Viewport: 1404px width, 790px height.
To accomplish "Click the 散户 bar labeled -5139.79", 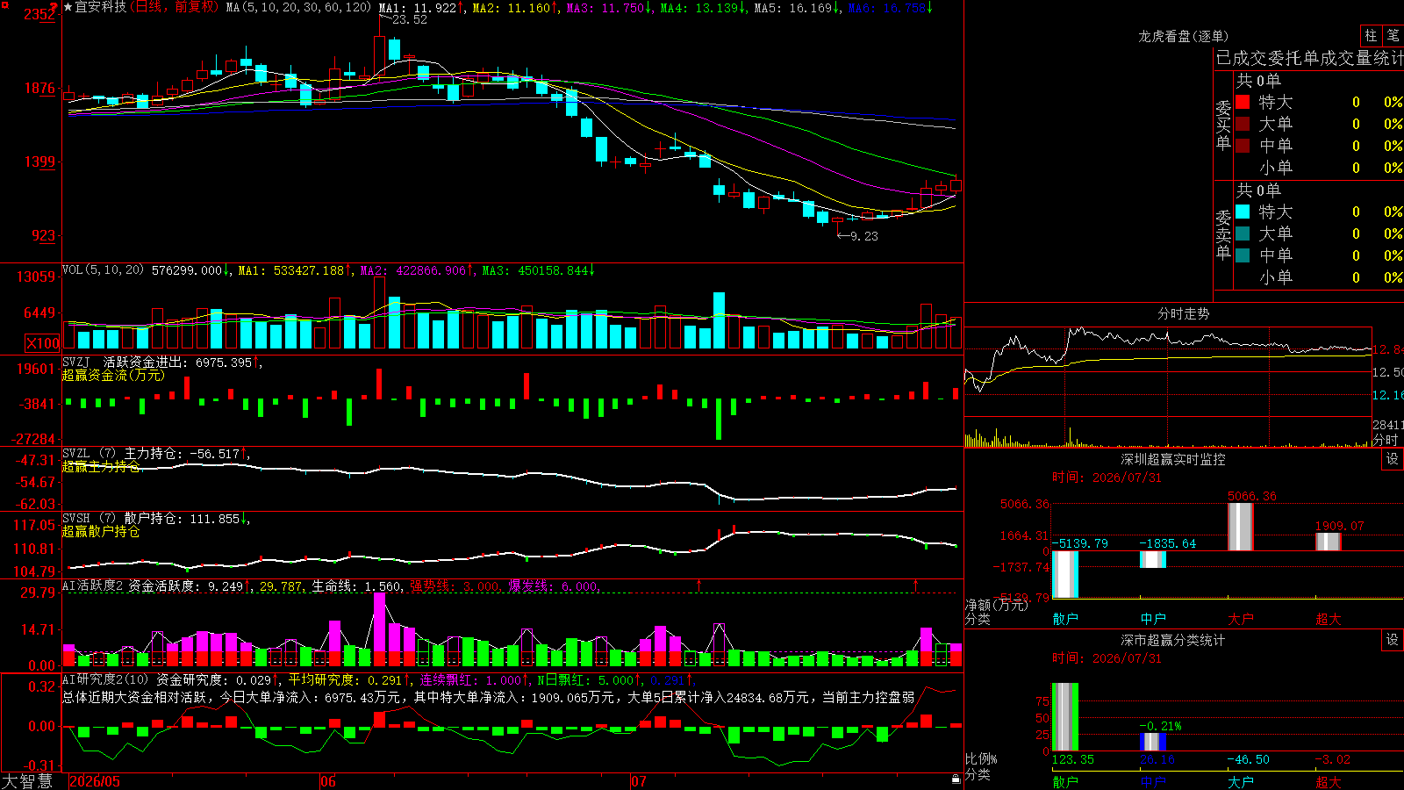I will (1064, 574).
